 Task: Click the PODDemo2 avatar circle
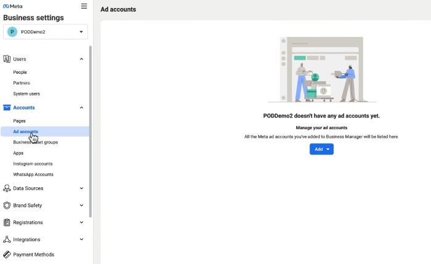click(12, 32)
